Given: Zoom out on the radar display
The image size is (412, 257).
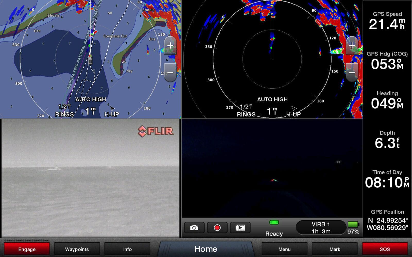Looking at the screenshot, I should [352, 73].
